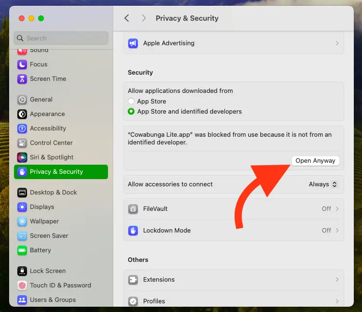Click the Battery icon in sidebar

[22, 250]
